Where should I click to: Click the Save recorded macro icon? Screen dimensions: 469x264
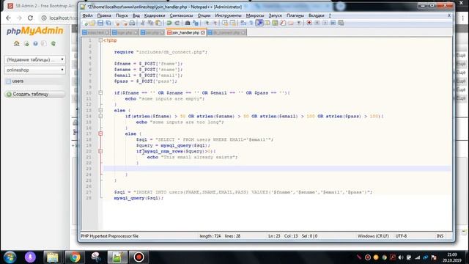coord(341,23)
